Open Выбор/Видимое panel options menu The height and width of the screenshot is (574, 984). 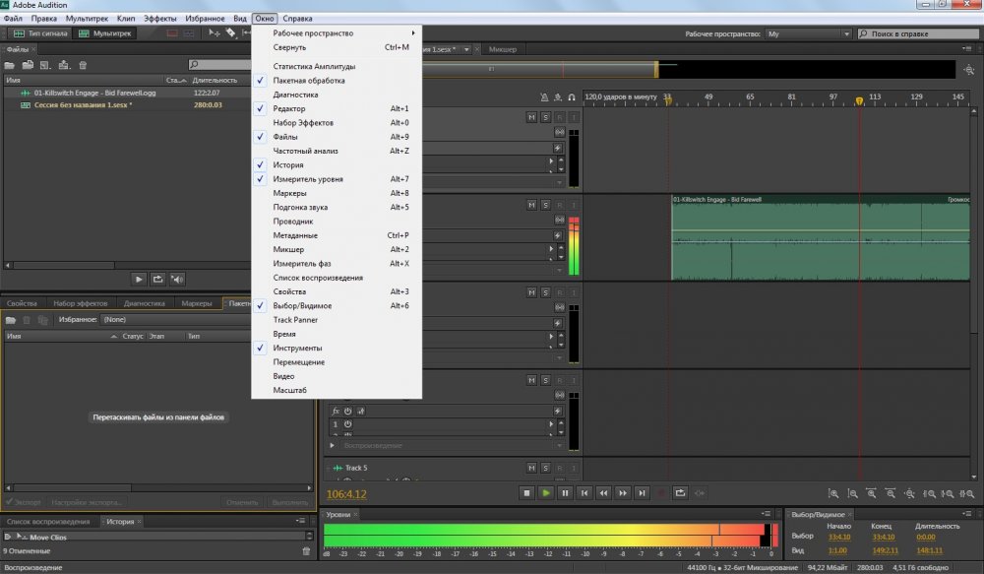point(967,514)
